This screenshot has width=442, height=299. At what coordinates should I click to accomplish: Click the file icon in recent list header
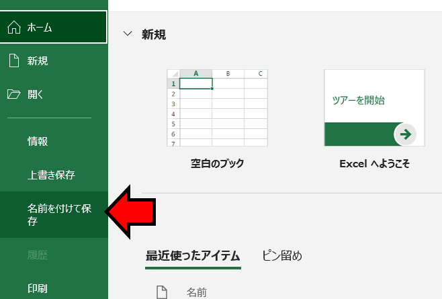(x=161, y=292)
